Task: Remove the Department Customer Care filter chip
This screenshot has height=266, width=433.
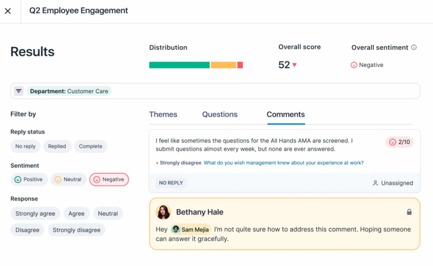Action: [69, 91]
